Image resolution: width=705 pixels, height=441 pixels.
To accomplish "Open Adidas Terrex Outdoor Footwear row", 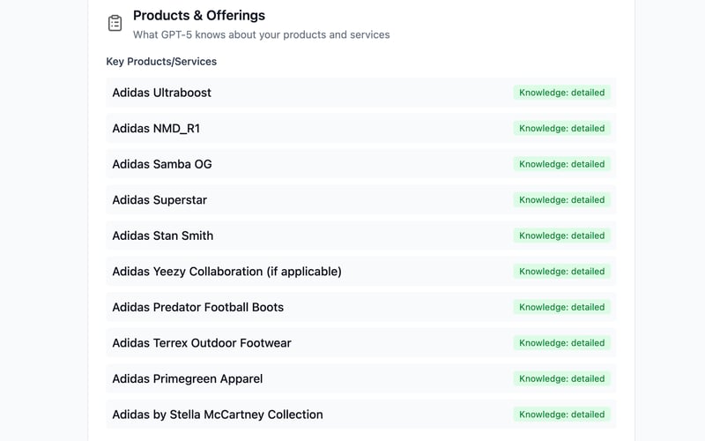I will coord(202,343).
